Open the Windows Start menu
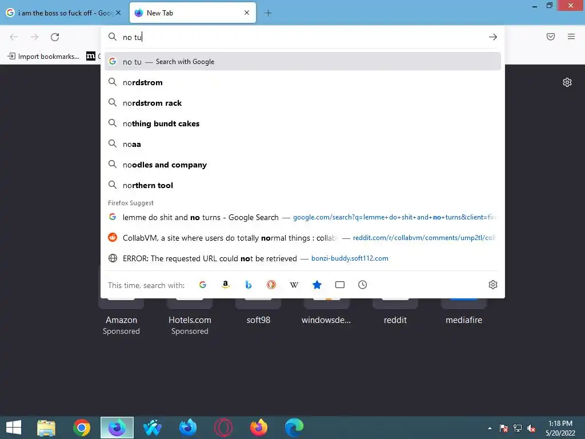The width and height of the screenshot is (585, 439). pos(14,428)
